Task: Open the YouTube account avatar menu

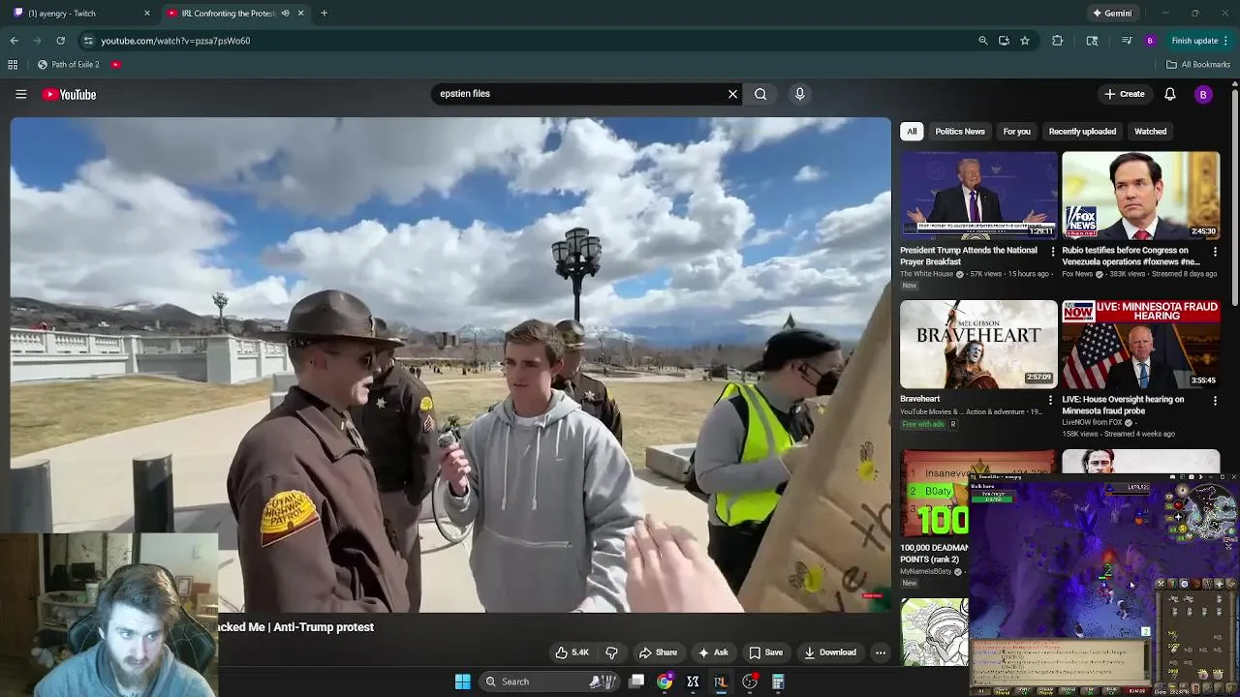Action: coord(1203,94)
